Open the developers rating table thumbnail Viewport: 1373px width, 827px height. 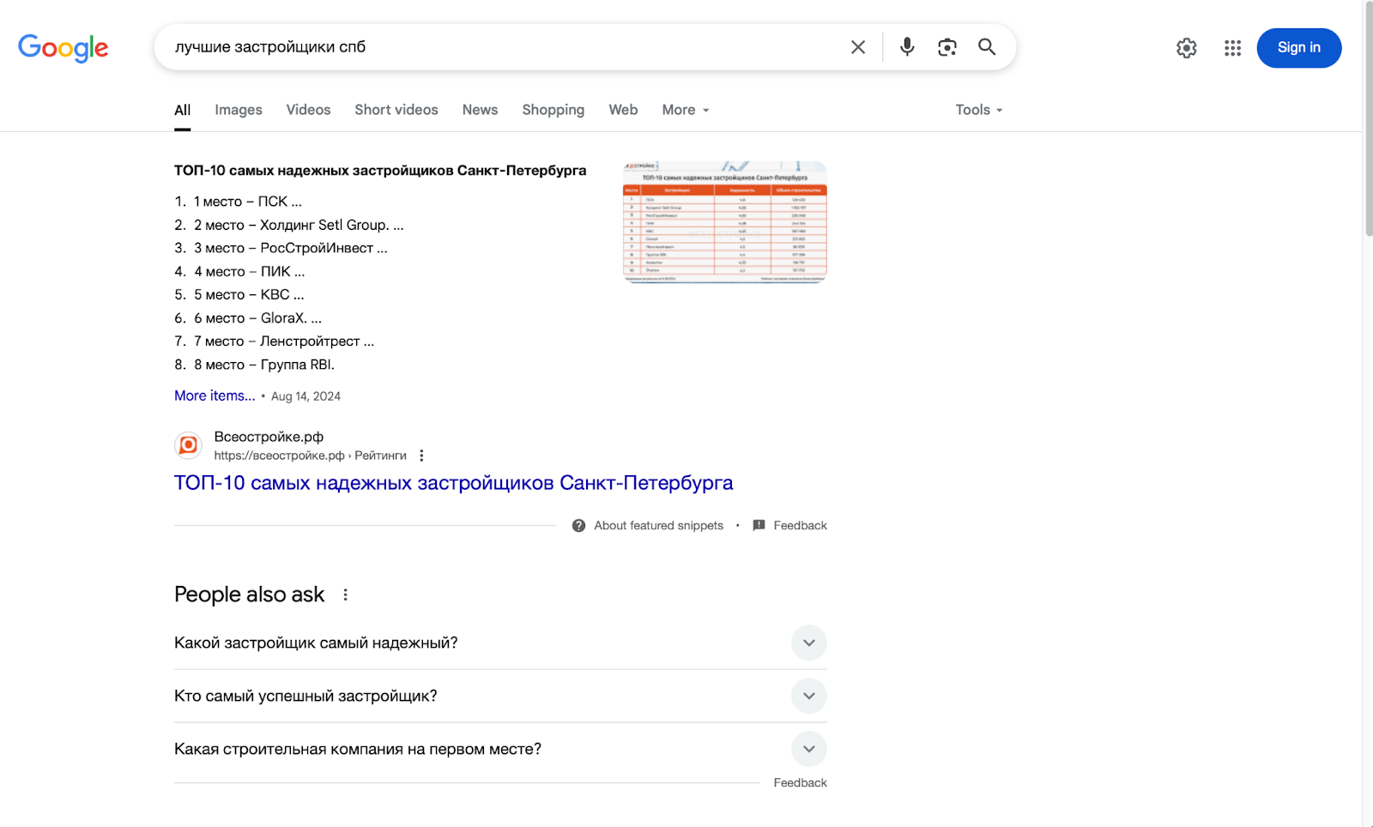click(x=724, y=222)
